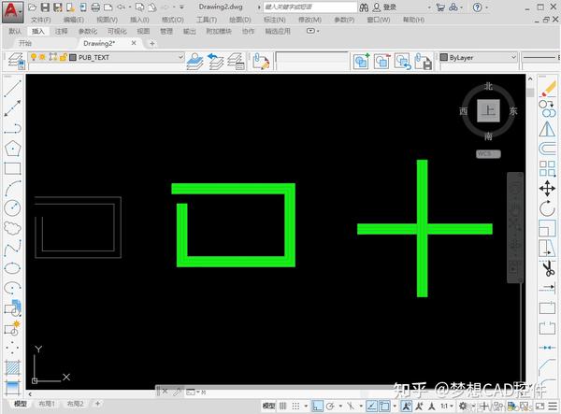
Task: Expand the ribbon display options button
Action: pos(312,31)
